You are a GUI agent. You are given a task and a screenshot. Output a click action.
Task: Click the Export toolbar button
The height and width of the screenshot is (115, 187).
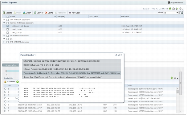pos(27,13)
